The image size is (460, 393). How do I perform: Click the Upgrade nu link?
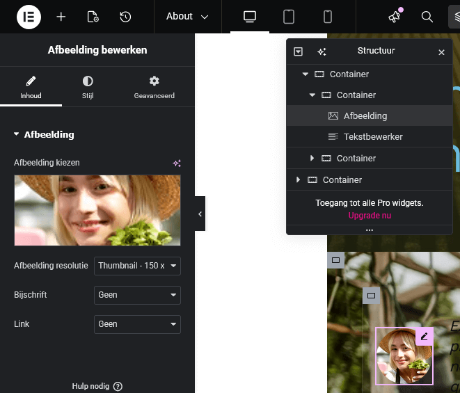coord(370,216)
